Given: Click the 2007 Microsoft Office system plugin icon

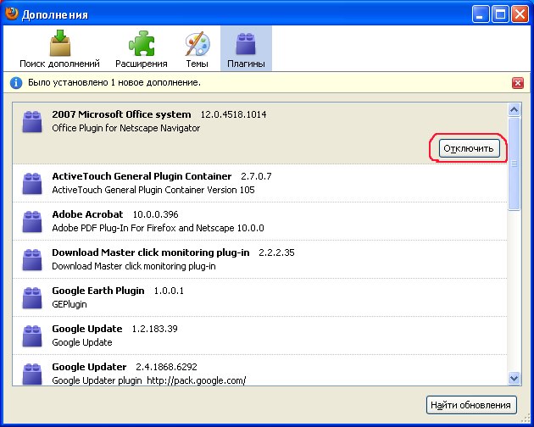Looking at the screenshot, I should [33, 120].
